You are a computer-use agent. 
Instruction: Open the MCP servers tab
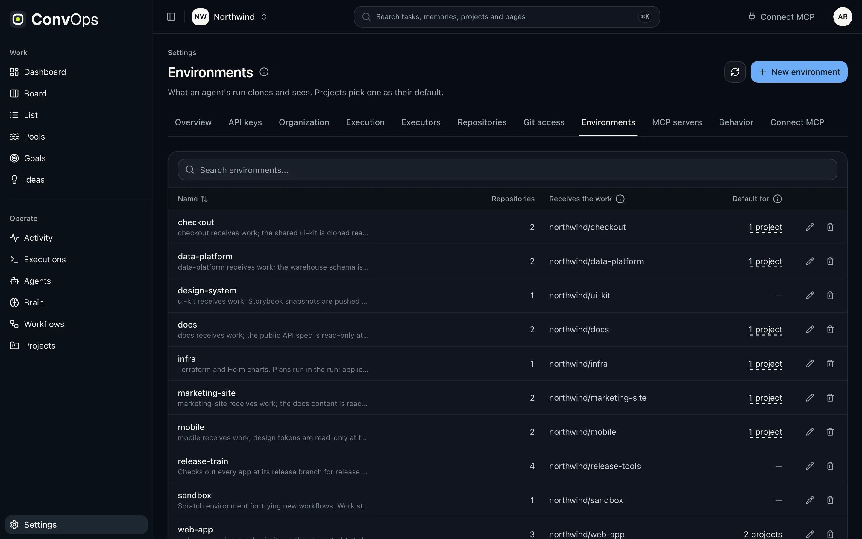(x=677, y=122)
